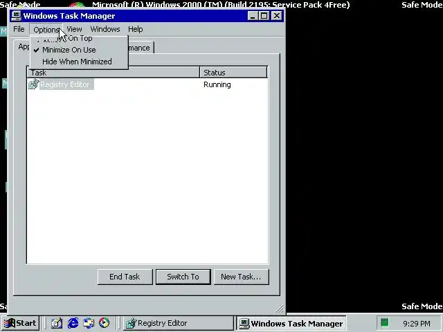Screen dimensions: 443x332
Task: Launch Outlook Express from quick launch
Action: [89, 323]
